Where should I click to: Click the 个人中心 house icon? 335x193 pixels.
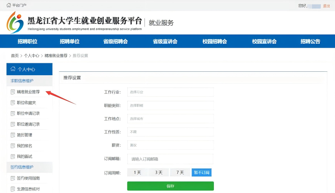pyautogui.click(x=13, y=69)
